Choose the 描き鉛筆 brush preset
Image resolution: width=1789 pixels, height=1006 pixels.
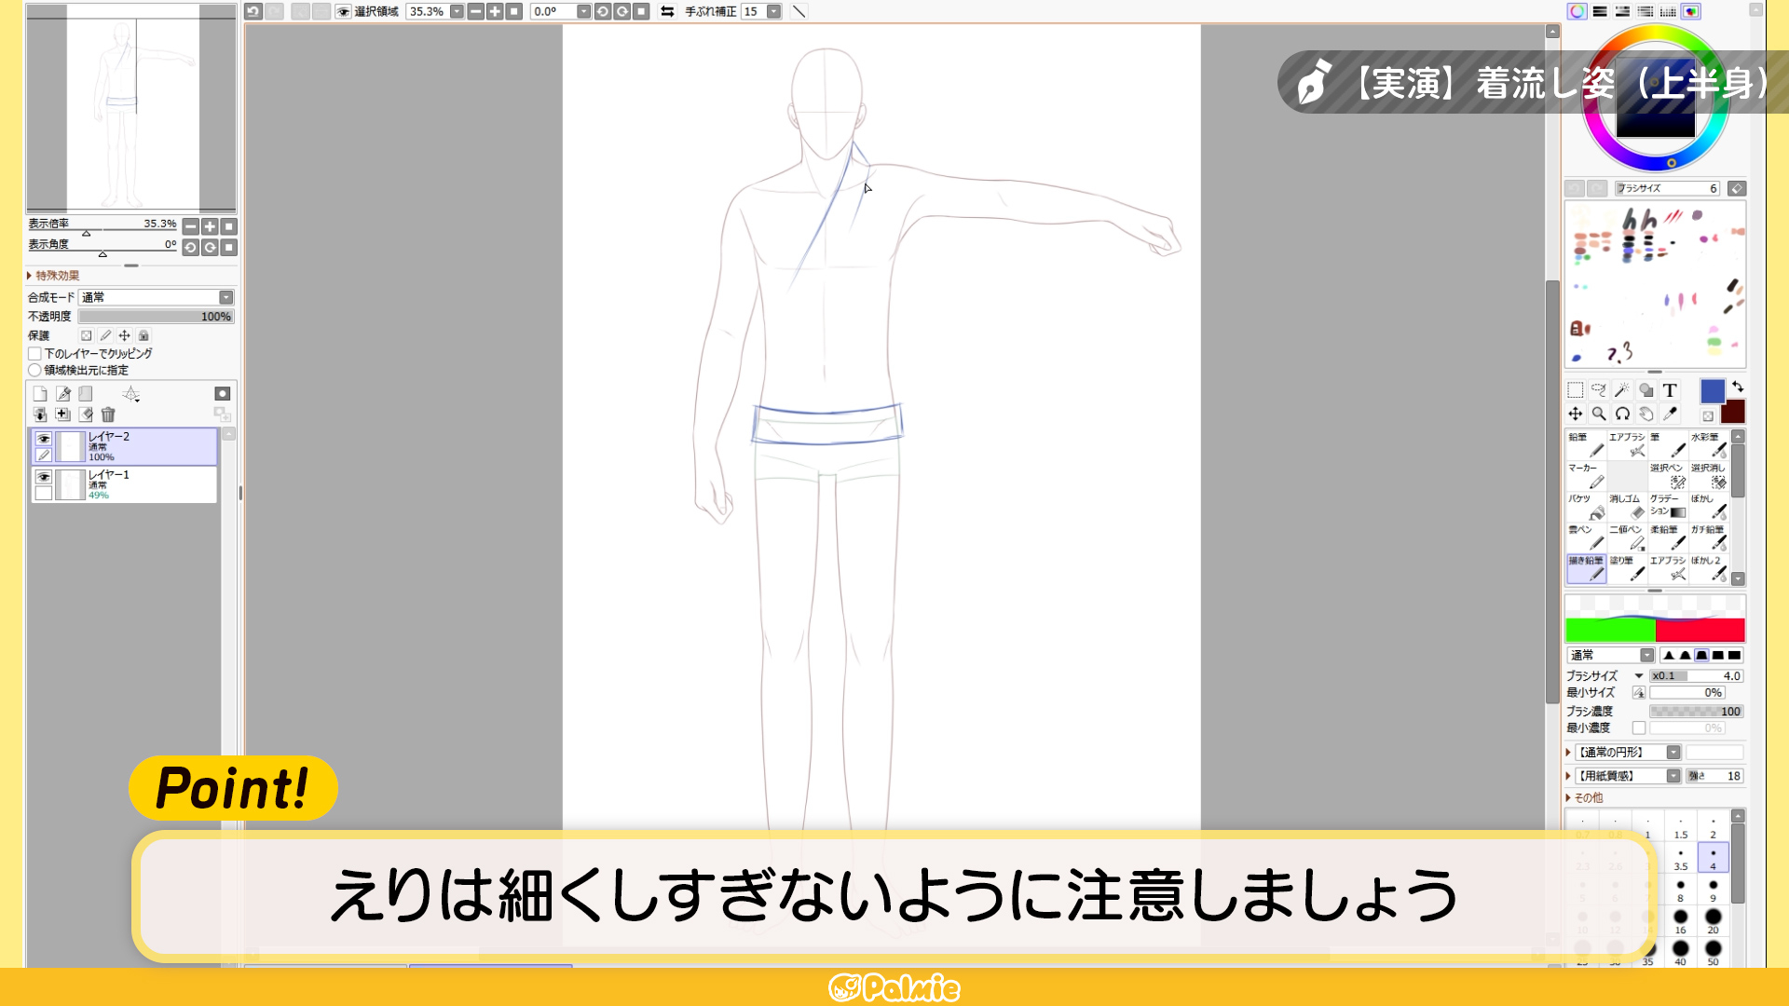click(1587, 568)
